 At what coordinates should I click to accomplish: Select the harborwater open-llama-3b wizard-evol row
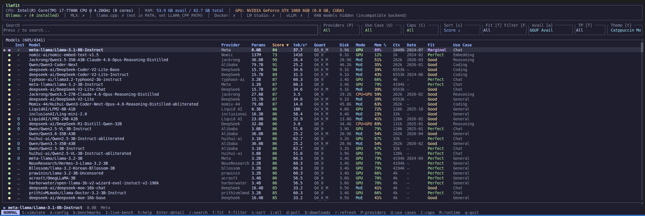[x=322, y=183]
